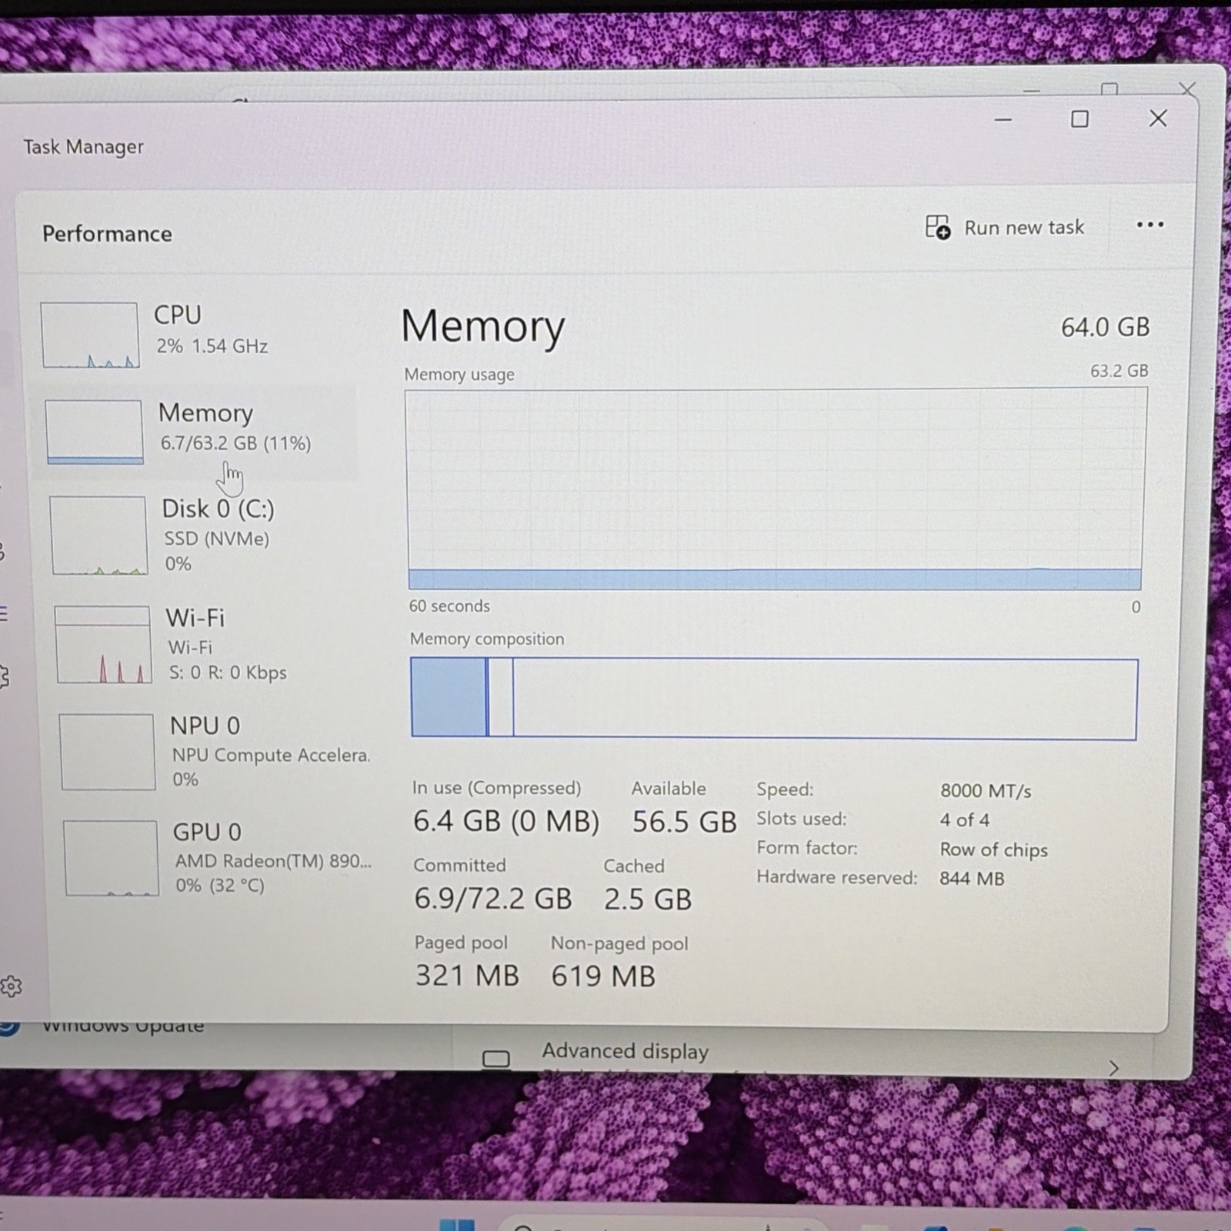Open the three-dot more options menu
The height and width of the screenshot is (1231, 1231).
coord(1149,225)
